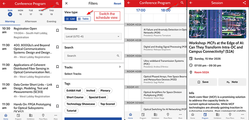Open Program in Session screen bottom bar
Viewport: 249px width, 120px height.
[x=205, y=116]
